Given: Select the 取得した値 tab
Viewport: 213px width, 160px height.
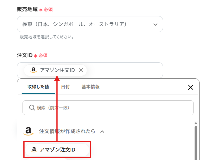Looking at the screenshot, I should 38,87.
